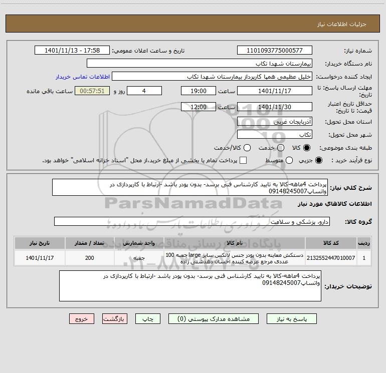
Task: Click the بازگشت back button
Action: [x=115, y=319]
